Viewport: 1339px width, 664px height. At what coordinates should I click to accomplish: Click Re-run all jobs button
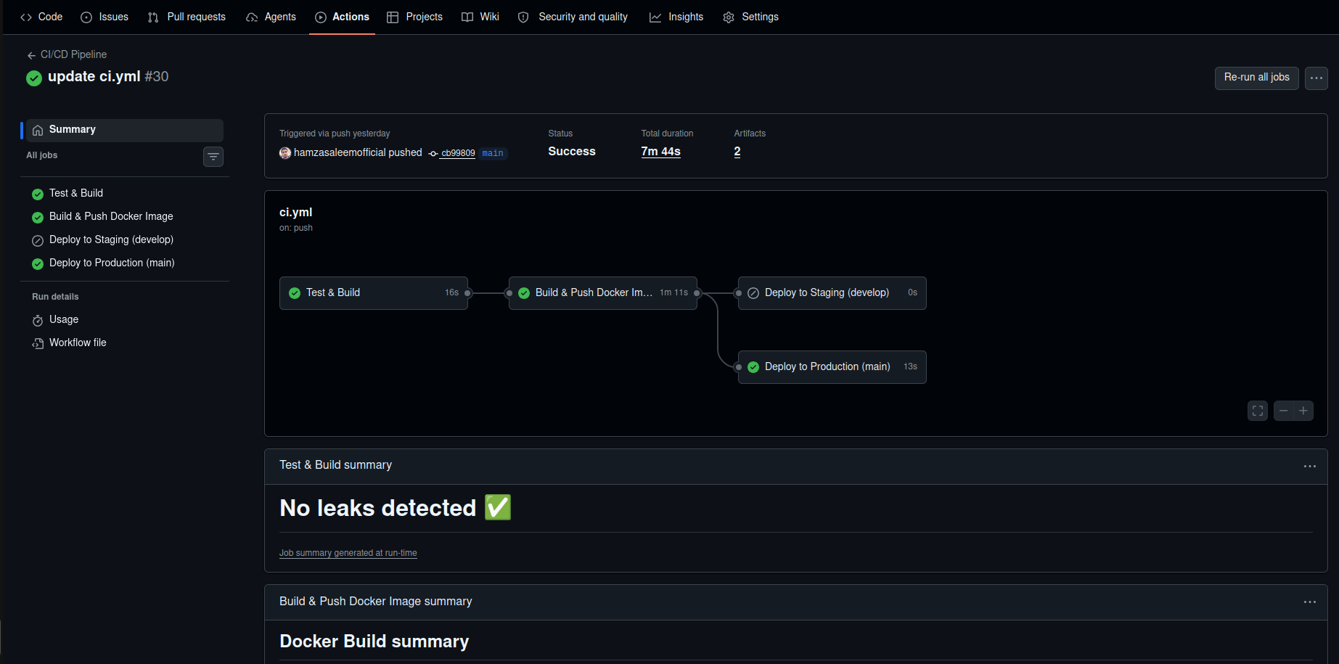(x=1256, y=78)
